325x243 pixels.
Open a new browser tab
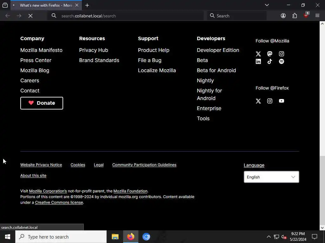coord(87,5)
